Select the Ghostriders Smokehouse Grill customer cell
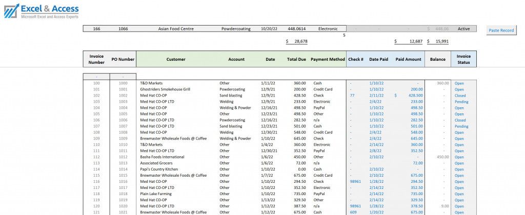525x215 pixels. pos(165,89)
